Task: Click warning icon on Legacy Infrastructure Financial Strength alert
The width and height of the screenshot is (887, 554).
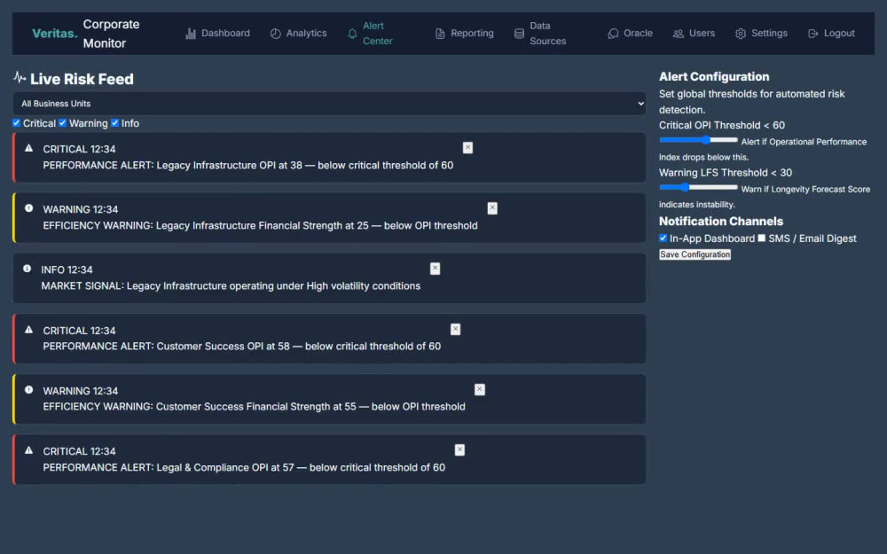Action: pos(29,208)
